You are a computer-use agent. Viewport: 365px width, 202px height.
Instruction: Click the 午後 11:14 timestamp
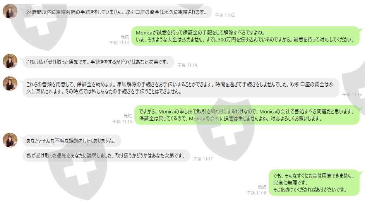tap(187, 65)
